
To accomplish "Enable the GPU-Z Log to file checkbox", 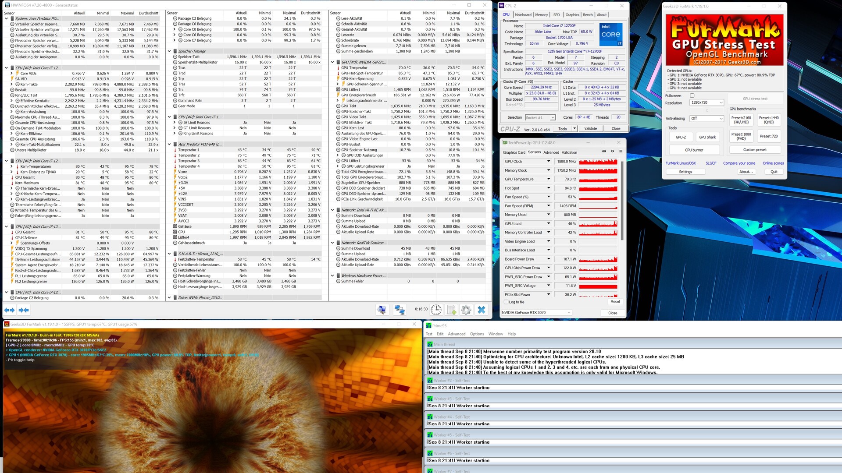I will coord(506,302).
